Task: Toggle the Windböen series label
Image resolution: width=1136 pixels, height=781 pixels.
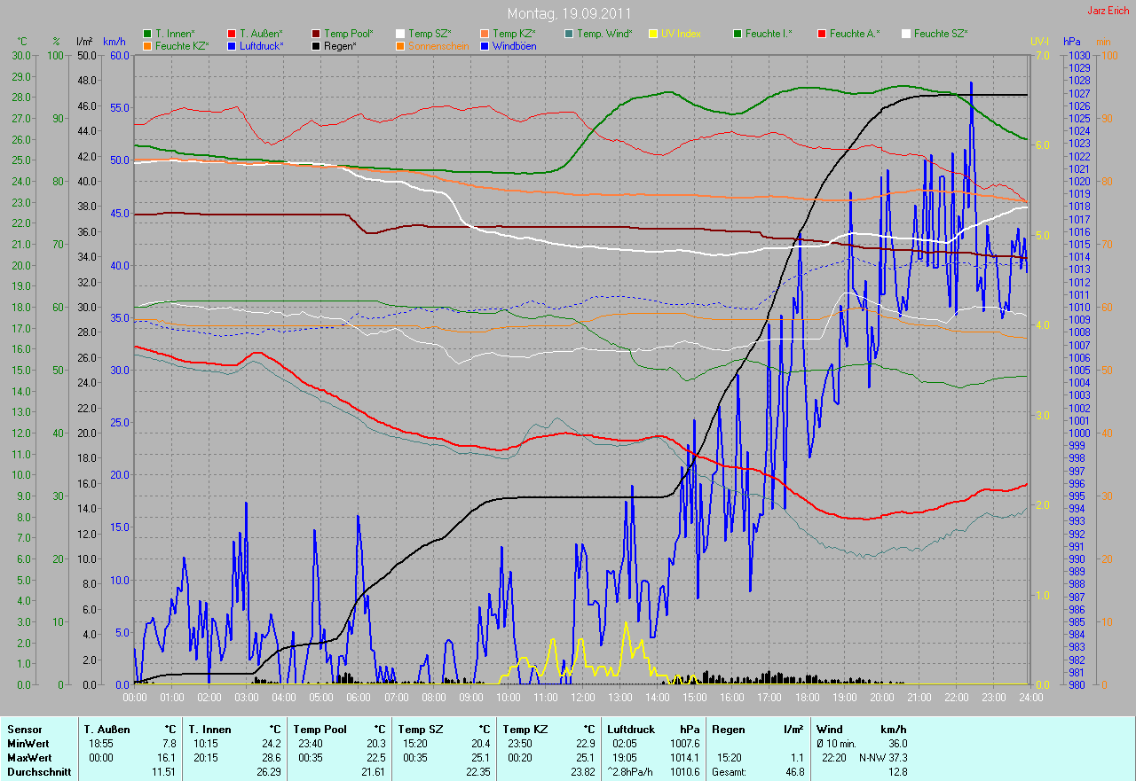Action: 514,45
